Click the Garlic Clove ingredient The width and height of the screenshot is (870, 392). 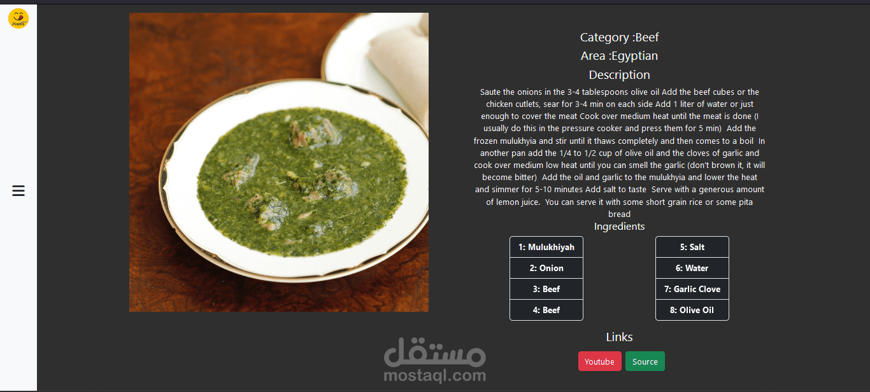692,289
